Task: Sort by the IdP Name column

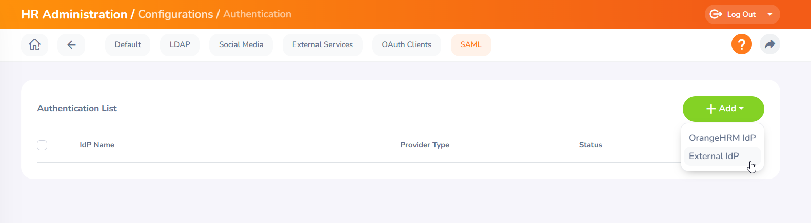Action: point(97,145)
